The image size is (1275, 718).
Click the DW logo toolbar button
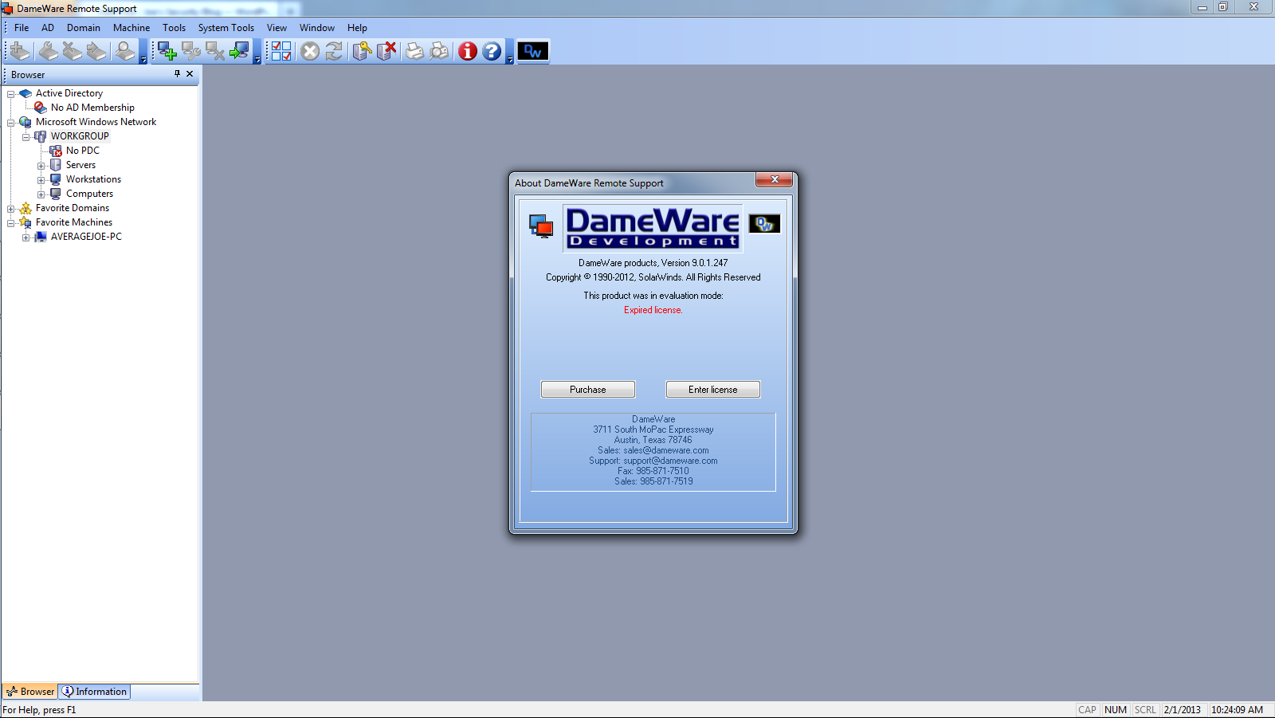[533, 52]
